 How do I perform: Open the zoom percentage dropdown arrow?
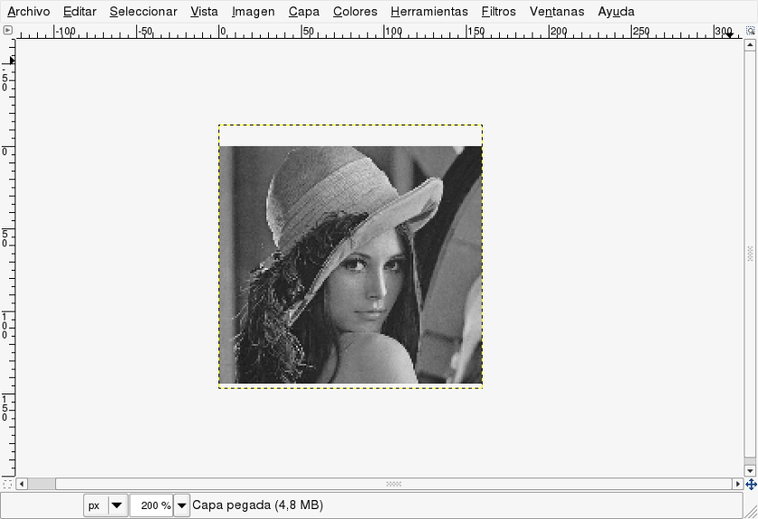[x=181, y=505]
